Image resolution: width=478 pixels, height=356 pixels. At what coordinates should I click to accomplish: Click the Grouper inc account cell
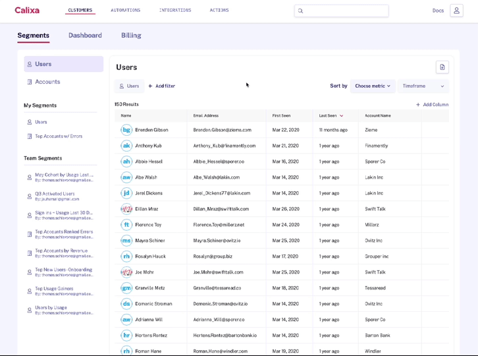[x=377, y=256]
